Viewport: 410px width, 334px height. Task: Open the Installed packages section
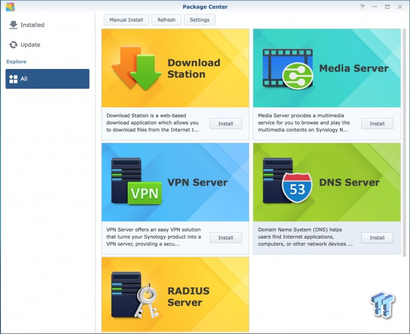pyautogui.click(x=48, y=25)
